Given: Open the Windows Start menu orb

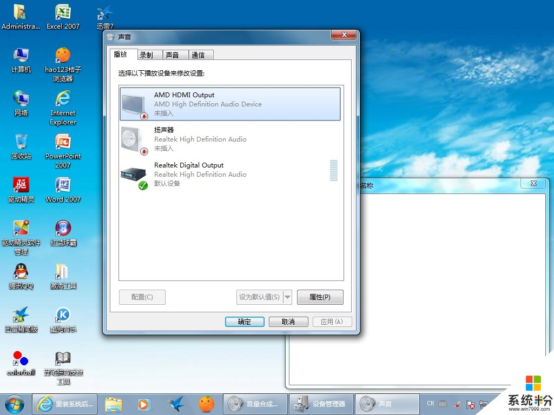Looking at the screenshot, I should 15,404.
